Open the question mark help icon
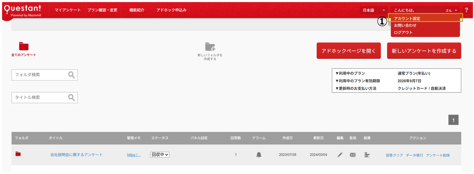Viewport: 474px width, 174px height. coord(466,10)
